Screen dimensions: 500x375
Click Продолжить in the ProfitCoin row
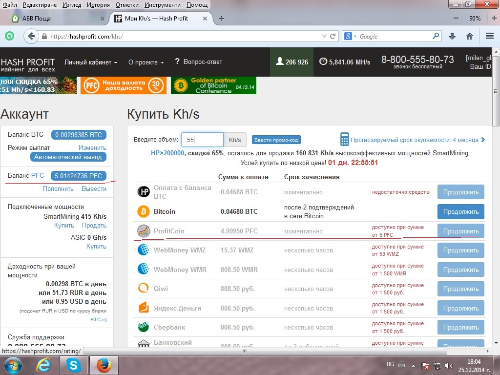pyautogui.click(x=461, y=231)
